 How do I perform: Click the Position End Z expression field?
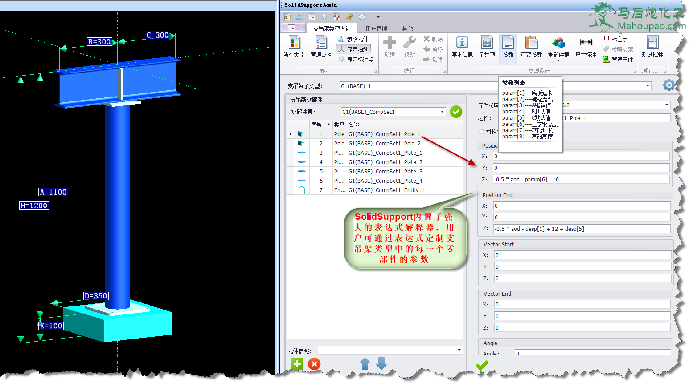[582, 229]
